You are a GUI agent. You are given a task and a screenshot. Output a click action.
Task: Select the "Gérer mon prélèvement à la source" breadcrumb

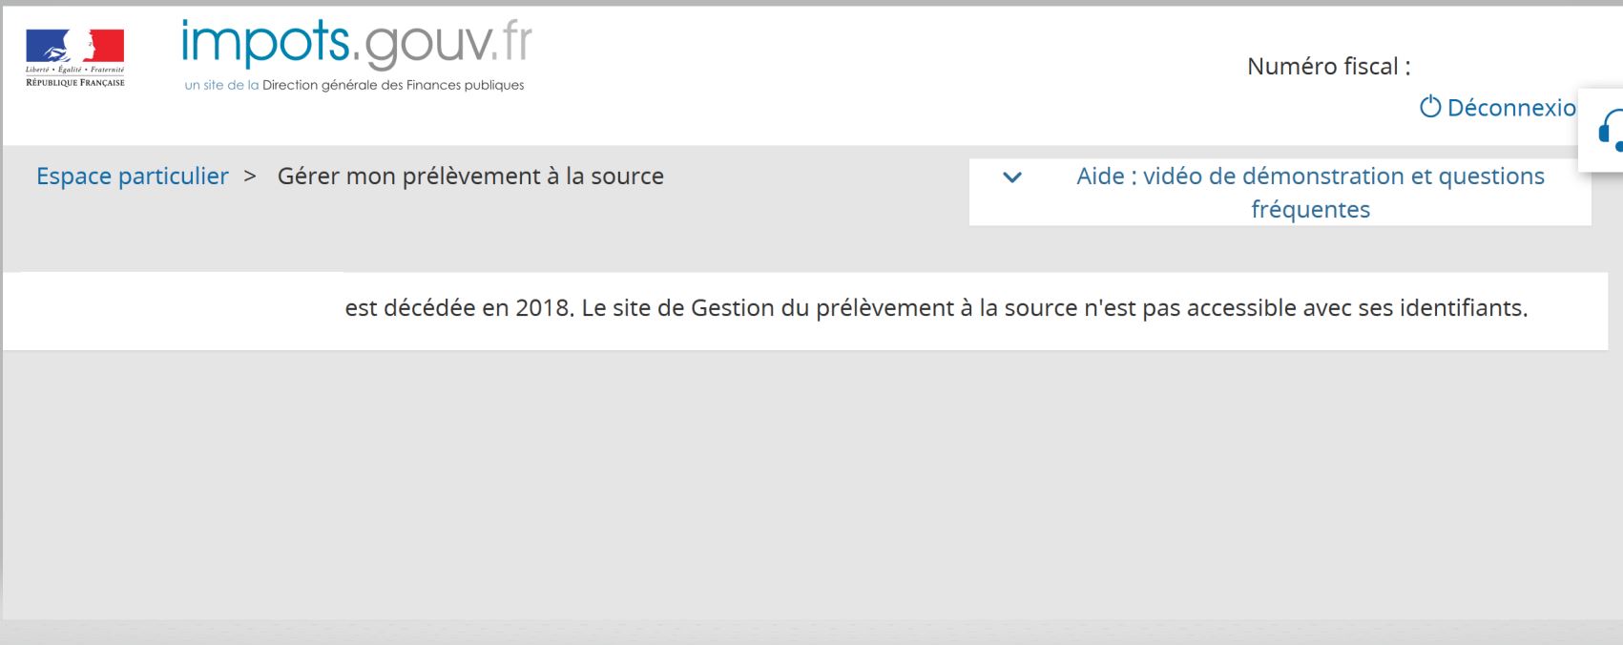470,177
